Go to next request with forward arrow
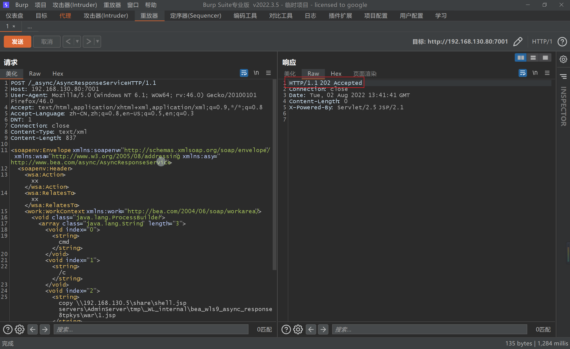This screenshot has height=349, width=570. pos(88,42)
